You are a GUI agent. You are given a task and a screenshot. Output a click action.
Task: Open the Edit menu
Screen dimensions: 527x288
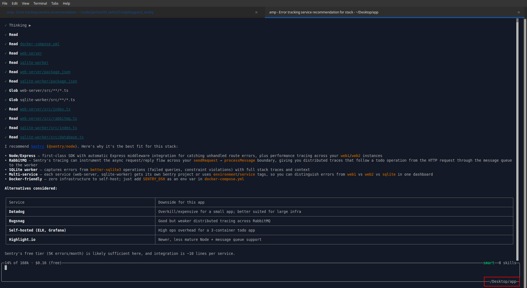point(15,3)
